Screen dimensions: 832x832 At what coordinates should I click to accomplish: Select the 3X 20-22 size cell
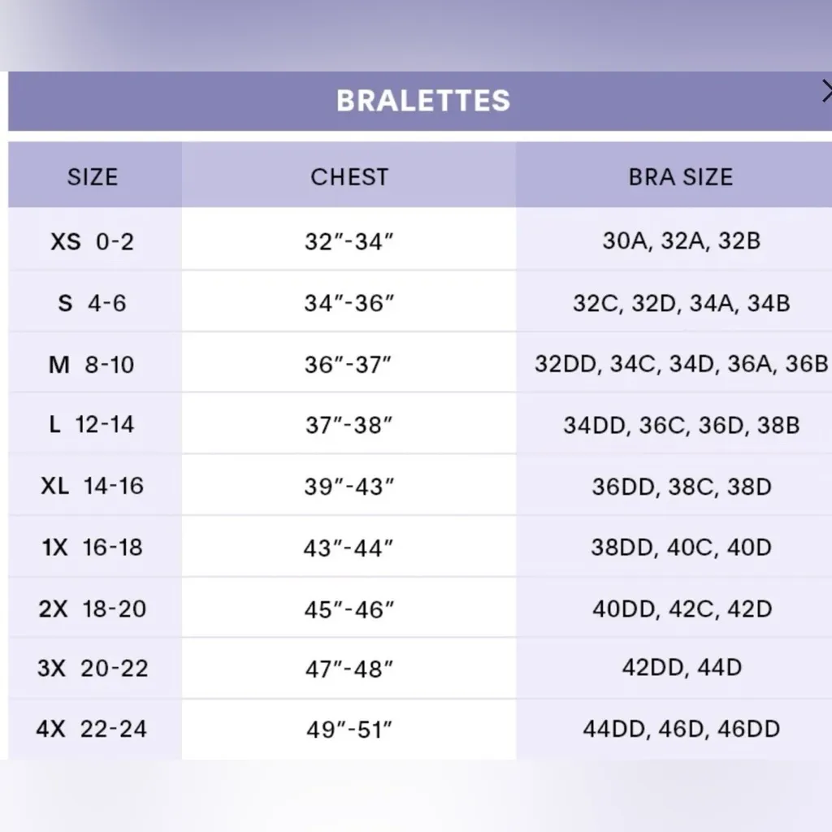pos(93,669)
